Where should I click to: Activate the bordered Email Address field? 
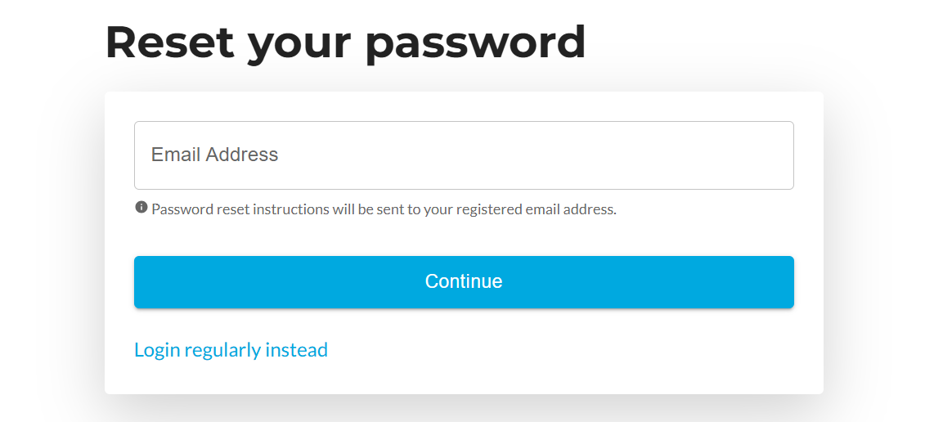coord(464,155)
